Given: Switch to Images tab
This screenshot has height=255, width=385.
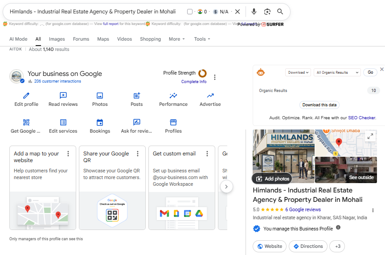Looking at the screenshot, I should click(57, 39).
